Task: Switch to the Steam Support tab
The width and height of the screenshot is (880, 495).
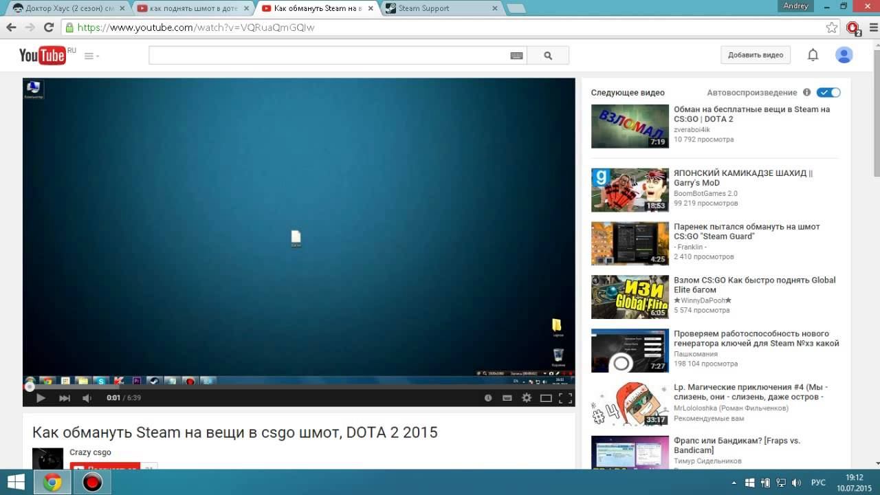Action: (x=440, y=8)
